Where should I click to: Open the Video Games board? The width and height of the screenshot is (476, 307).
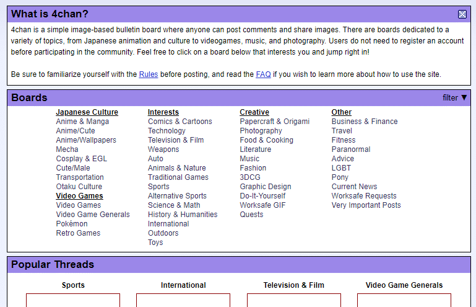[x=78, y=205]
